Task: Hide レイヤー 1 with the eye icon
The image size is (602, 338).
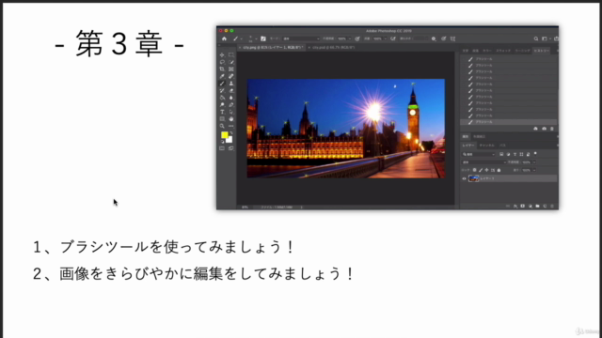Action: pyautogui.click(x=464, y=178)
